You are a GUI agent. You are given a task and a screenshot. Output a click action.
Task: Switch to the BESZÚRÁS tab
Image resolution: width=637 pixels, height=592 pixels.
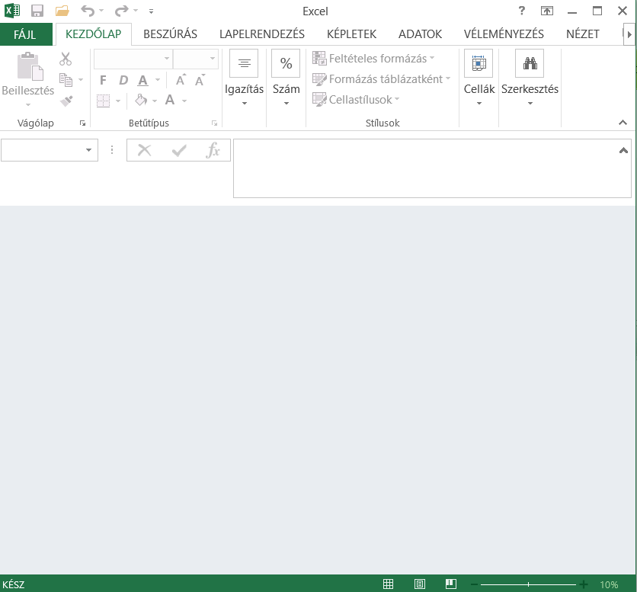(170, 34)
